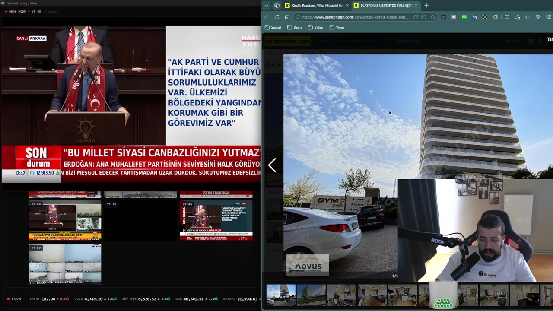This screenshot has height=311, width=553.
Task: Click the GOLD 4,749.10 ticker entry
Action: point(95,299)
